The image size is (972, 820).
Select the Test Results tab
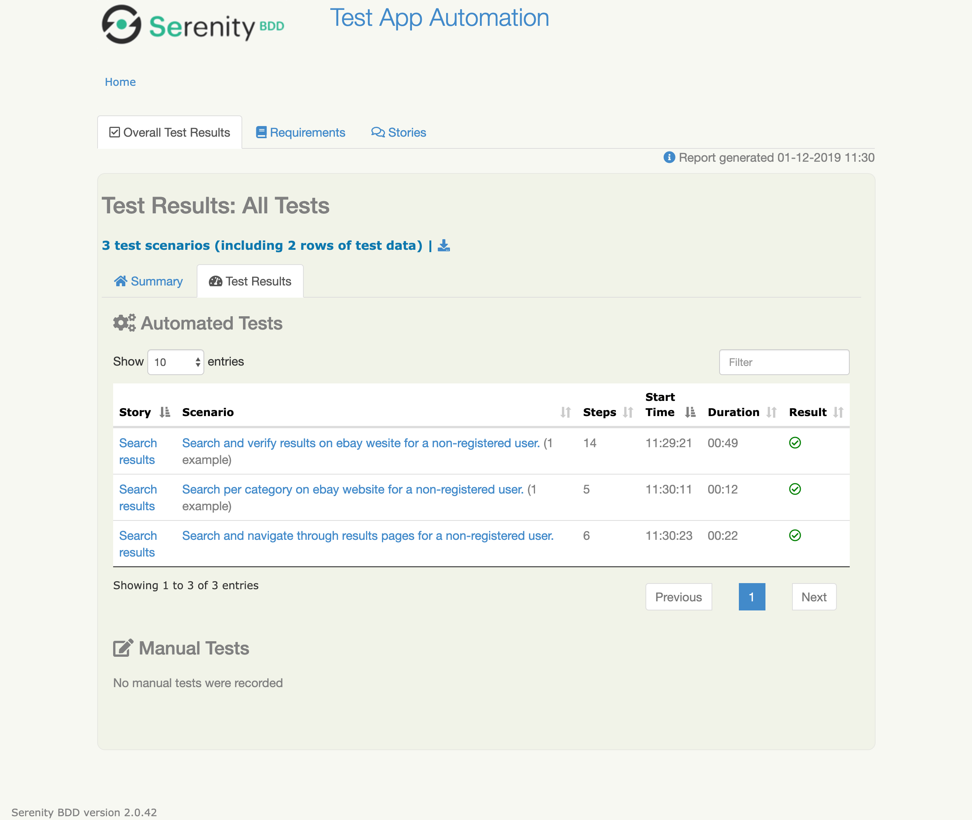tap(250, 281)
